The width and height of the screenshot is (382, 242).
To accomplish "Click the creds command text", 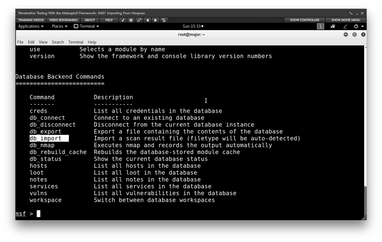I will (38, 111).
